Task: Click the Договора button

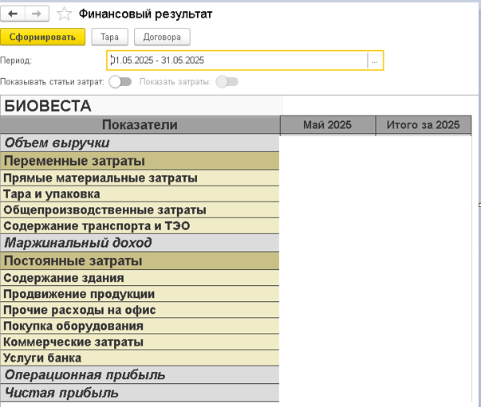Action: 162,37
